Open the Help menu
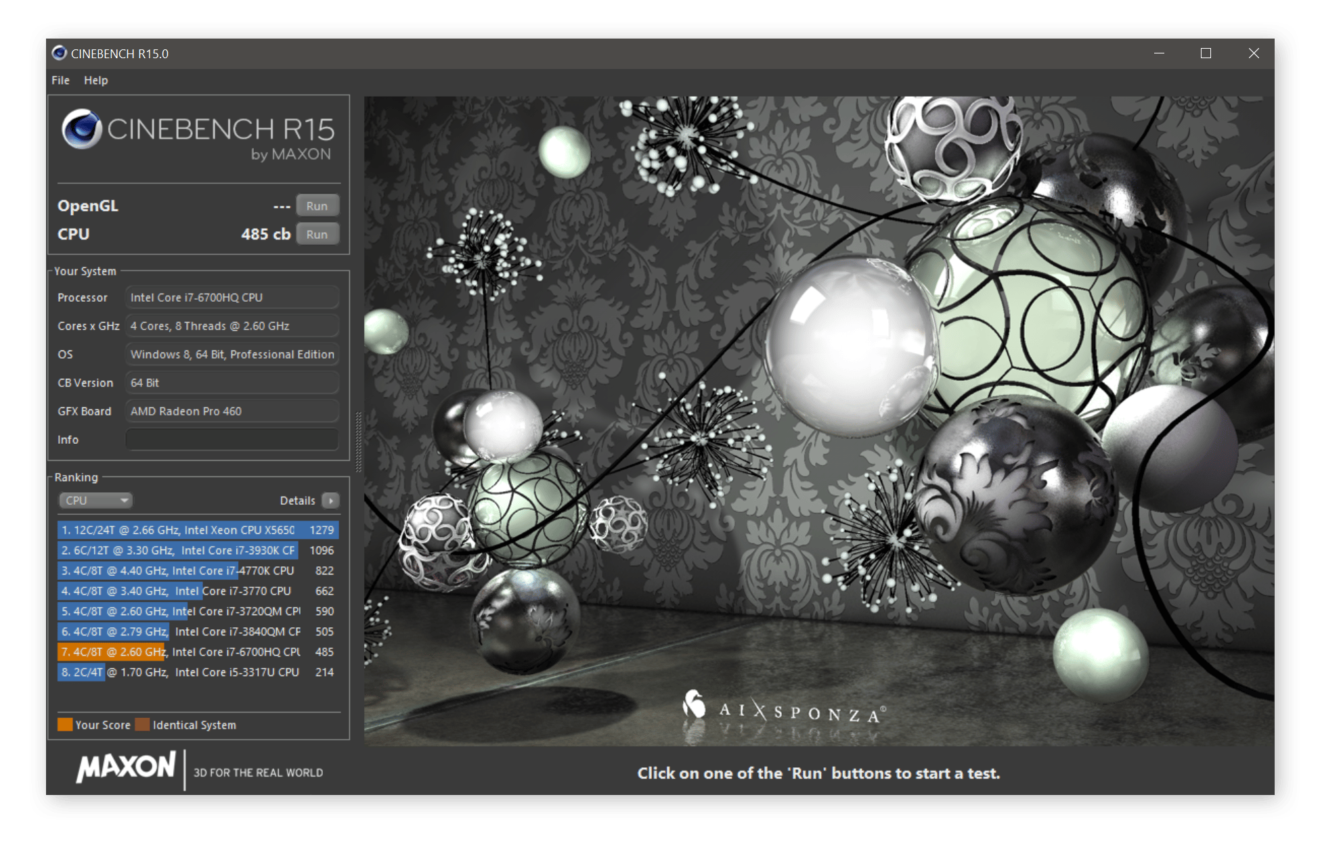The width and height of the screenshot is (1320, 841). 95,80
